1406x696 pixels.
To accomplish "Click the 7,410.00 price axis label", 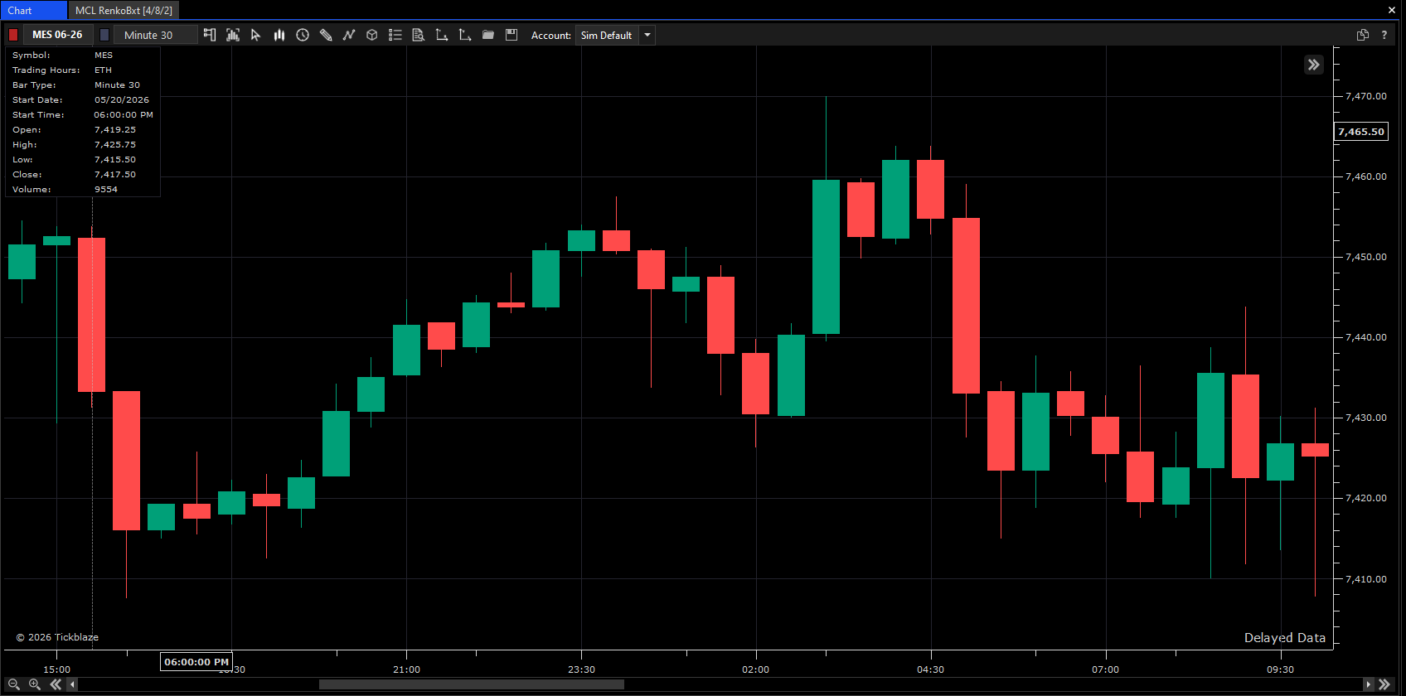I will click(x=1365, y=579).
